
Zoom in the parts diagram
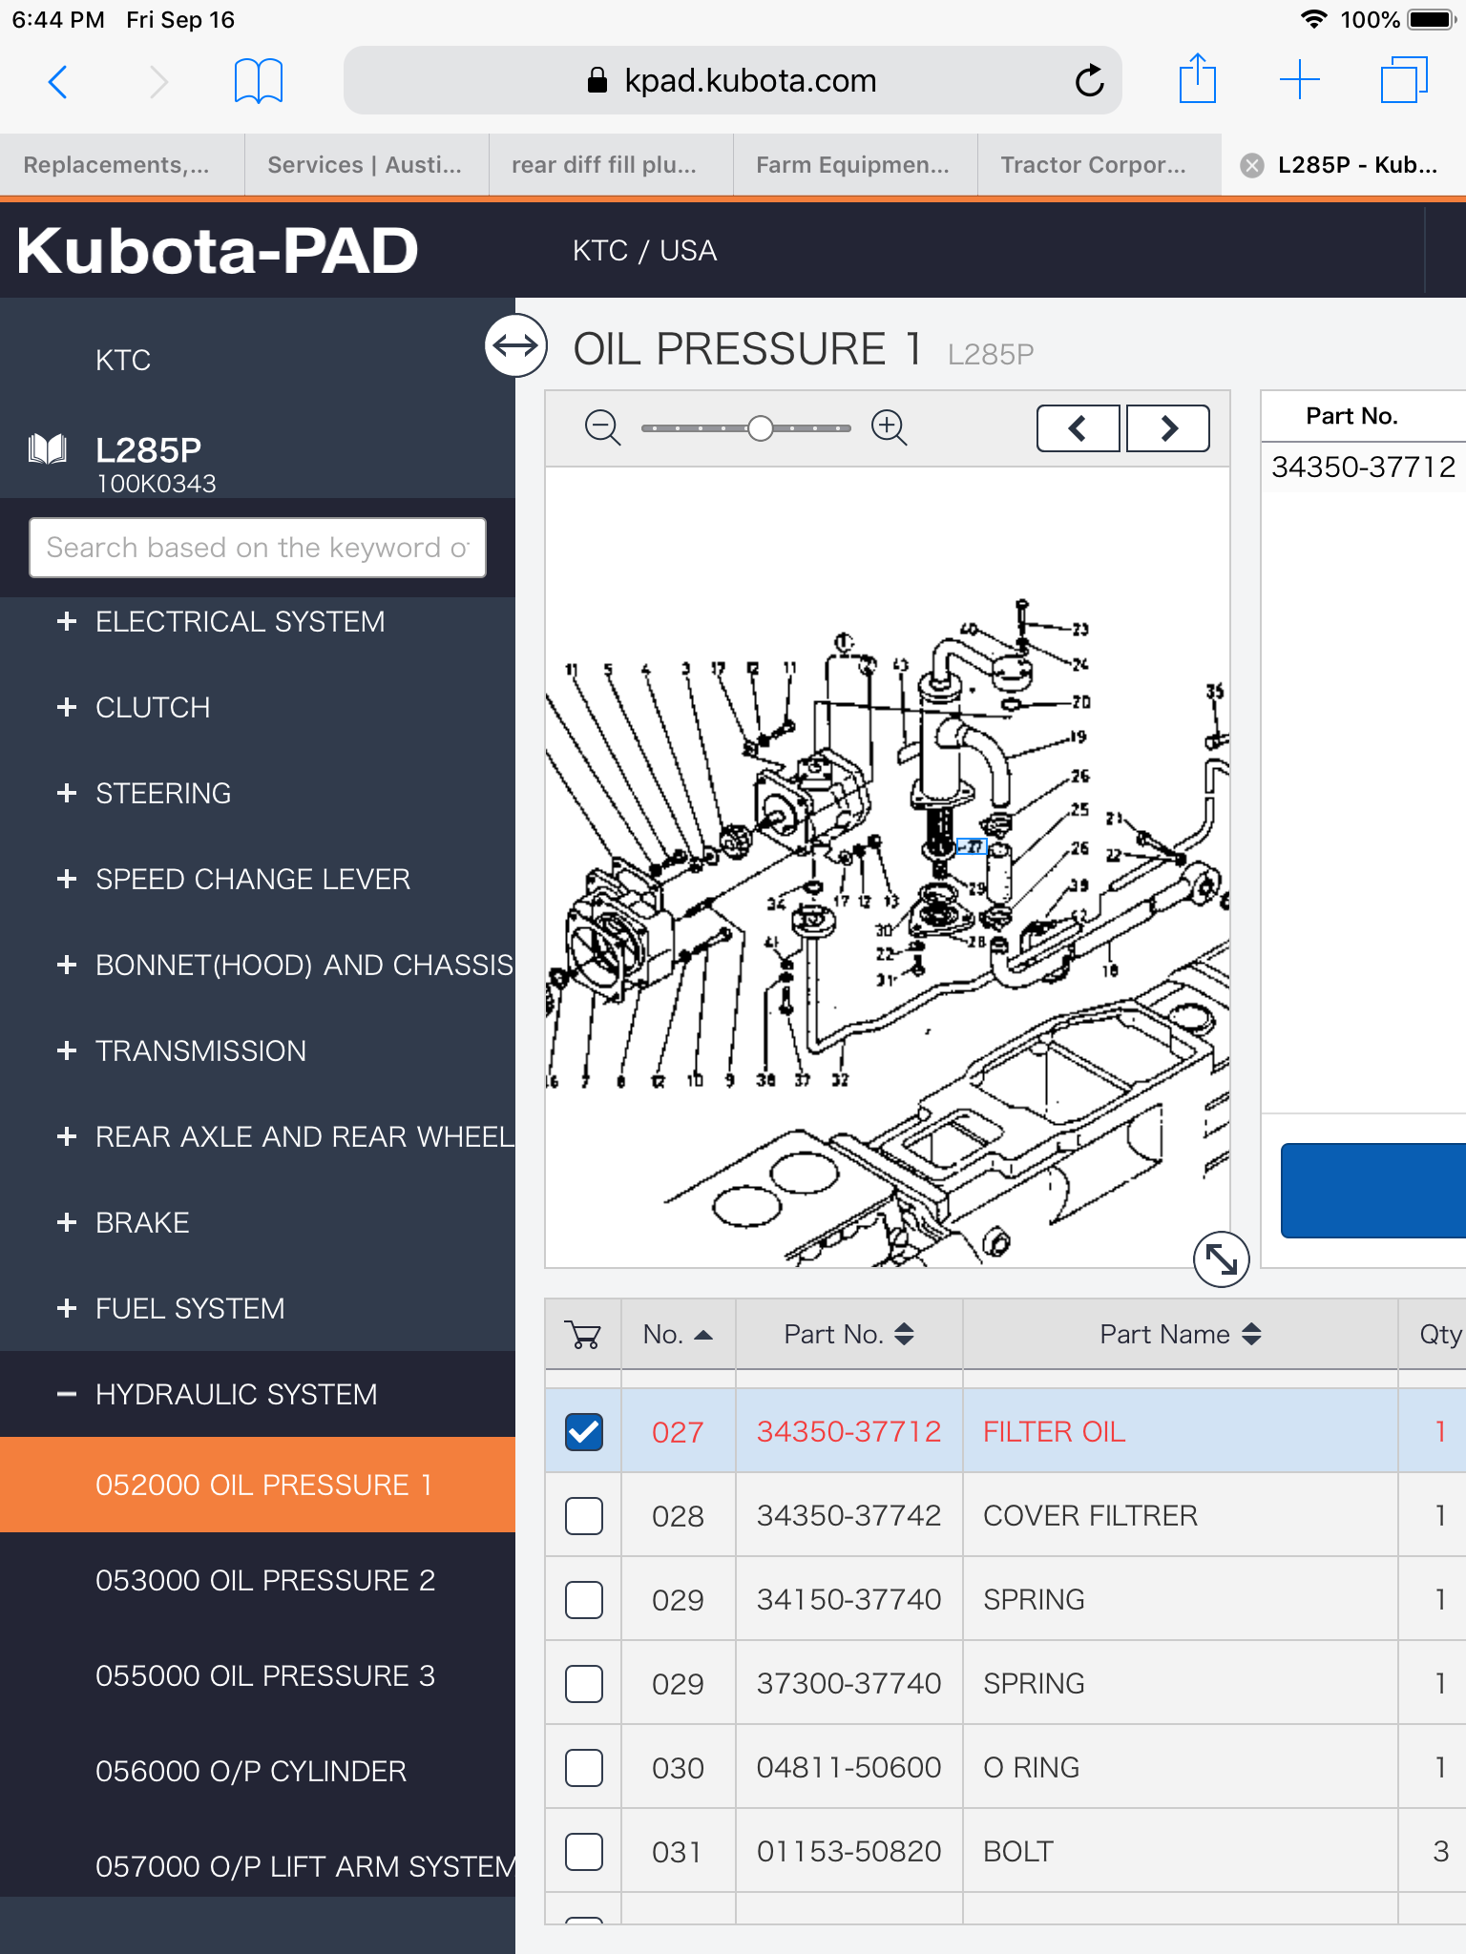pyautogui.click(x=889, y=427)
